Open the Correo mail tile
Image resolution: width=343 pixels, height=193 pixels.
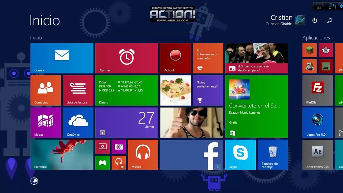[62, 58]
